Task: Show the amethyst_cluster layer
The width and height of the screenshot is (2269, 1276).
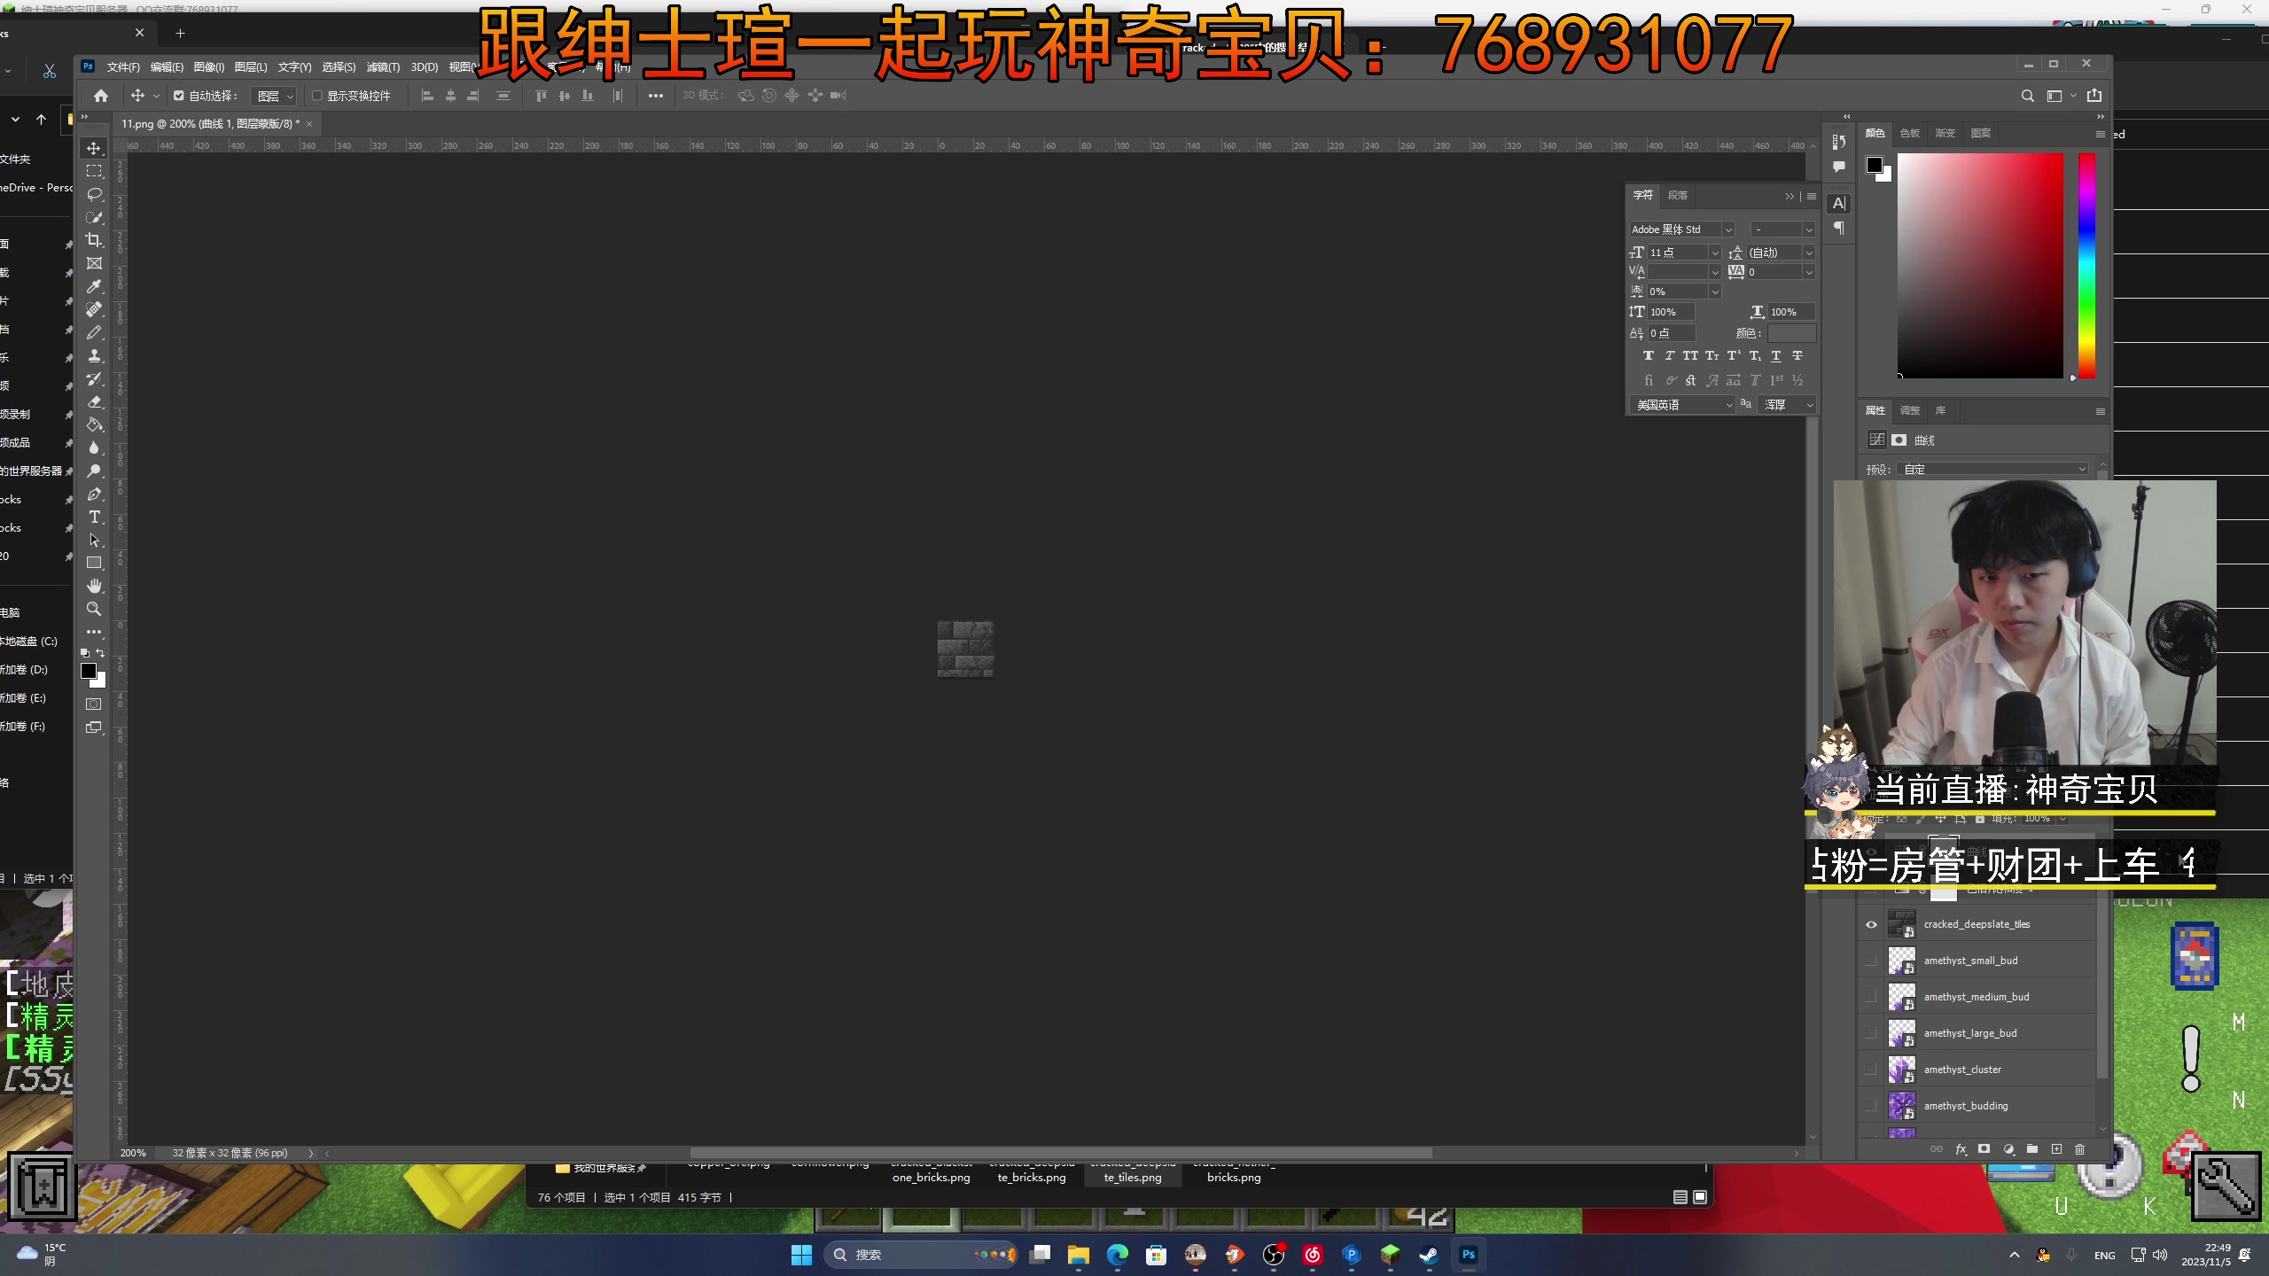Action: tap(1871, 1070)
